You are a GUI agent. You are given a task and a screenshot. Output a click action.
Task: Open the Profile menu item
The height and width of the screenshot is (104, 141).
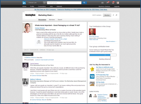click(32, 7)
